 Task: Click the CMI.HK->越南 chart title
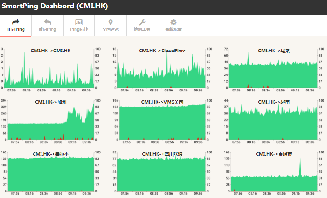tap(274, 102)
